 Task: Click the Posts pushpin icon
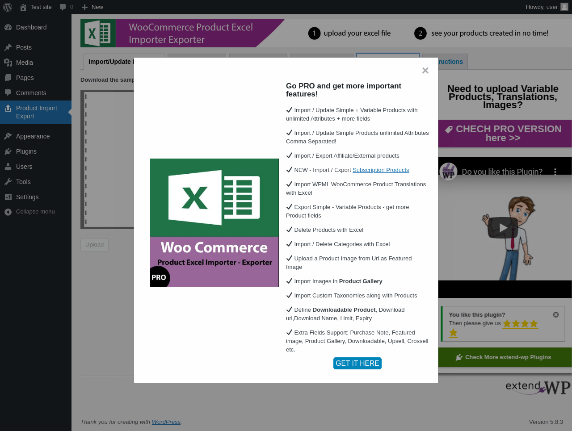[8, 47]
